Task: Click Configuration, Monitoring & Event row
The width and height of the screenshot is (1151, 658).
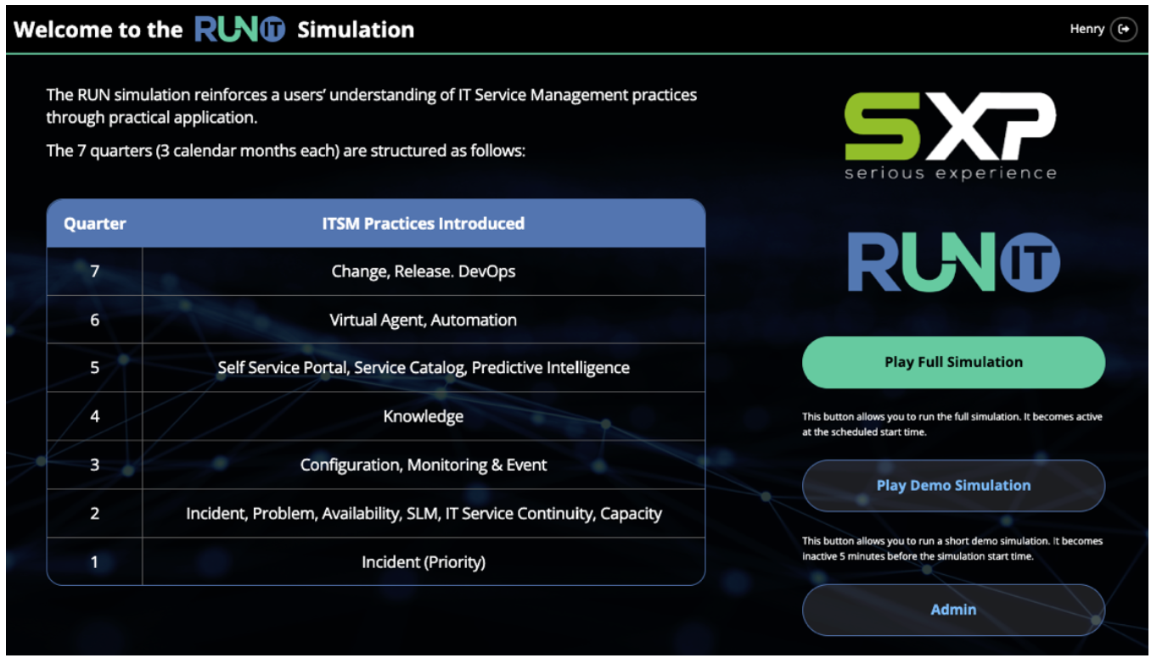Action: pyautogui.click(x=423, y=465)
